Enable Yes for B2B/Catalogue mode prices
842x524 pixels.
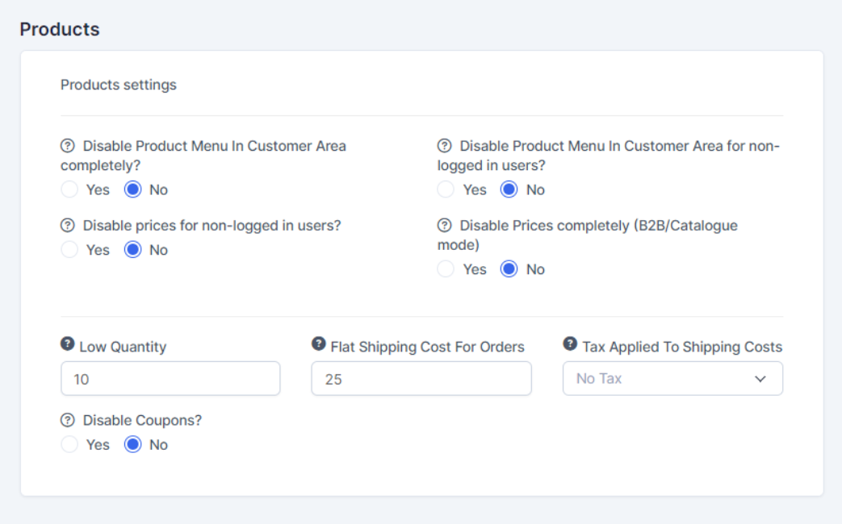point(446,268)
